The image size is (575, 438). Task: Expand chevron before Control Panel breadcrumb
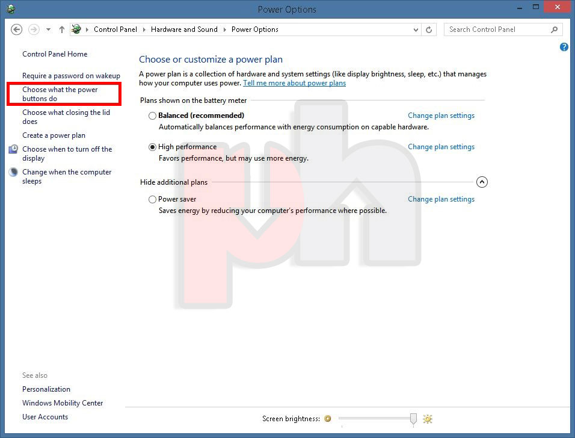point(87,29)
